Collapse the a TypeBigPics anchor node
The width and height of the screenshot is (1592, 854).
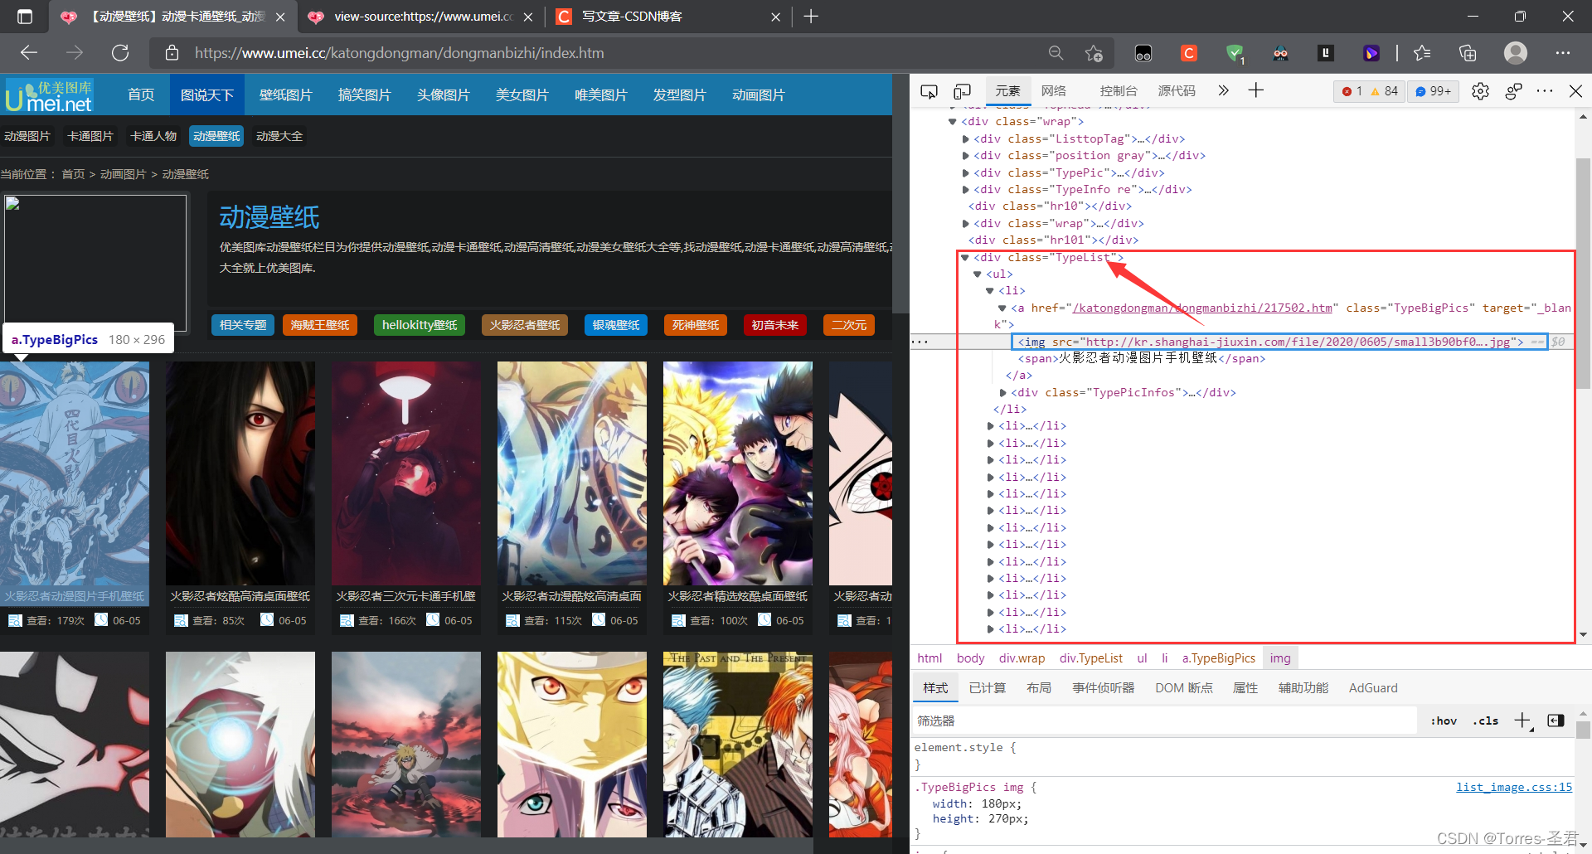point(1002,308)
